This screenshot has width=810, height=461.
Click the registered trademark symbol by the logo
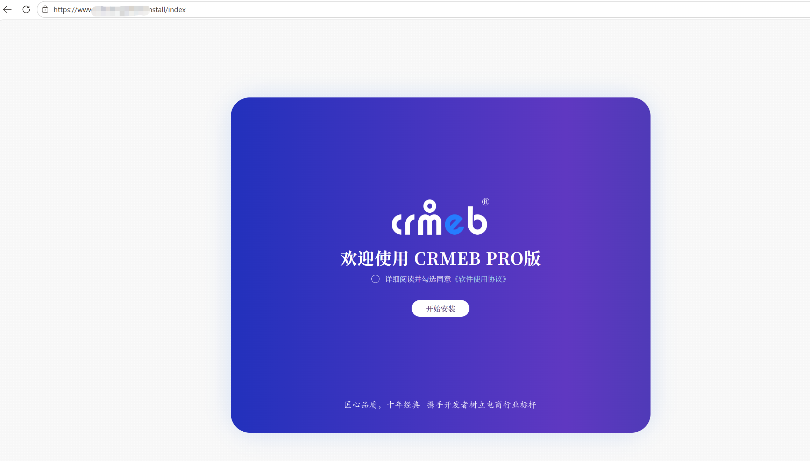coord(486,202)
